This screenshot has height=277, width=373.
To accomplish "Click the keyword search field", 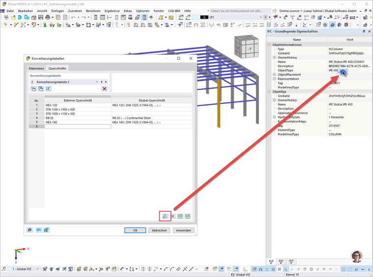I will [x=240, y=11].
